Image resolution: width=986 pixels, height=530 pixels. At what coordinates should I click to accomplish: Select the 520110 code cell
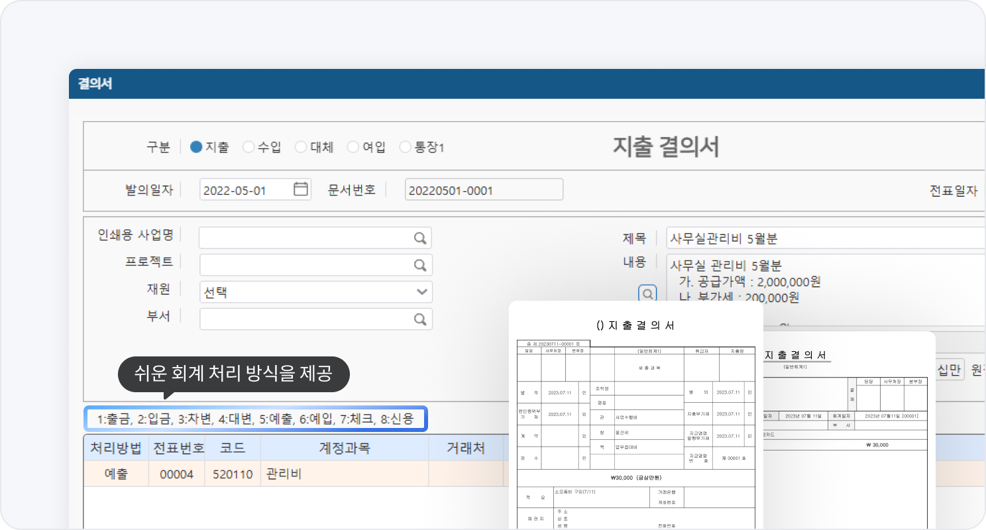coord(233,474)
